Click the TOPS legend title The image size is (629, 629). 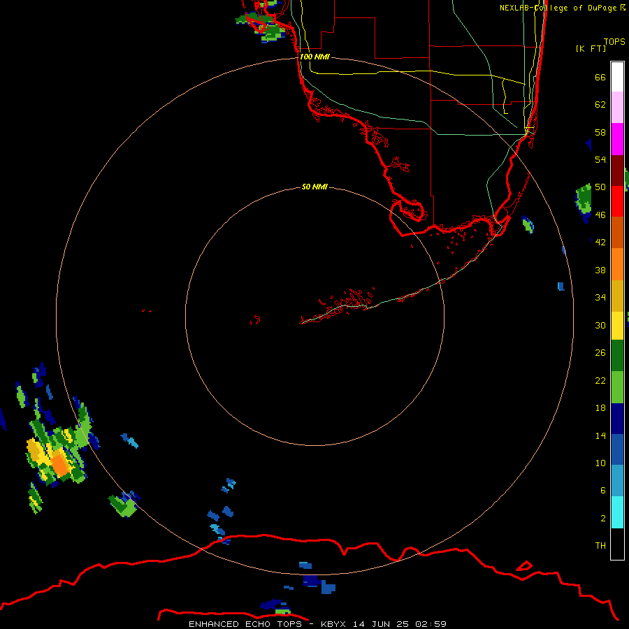pyautogui.click(x=614, y=41)
